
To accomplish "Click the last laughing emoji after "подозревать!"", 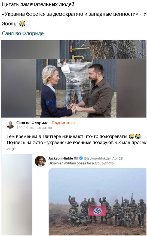I will tap(138, 136).
